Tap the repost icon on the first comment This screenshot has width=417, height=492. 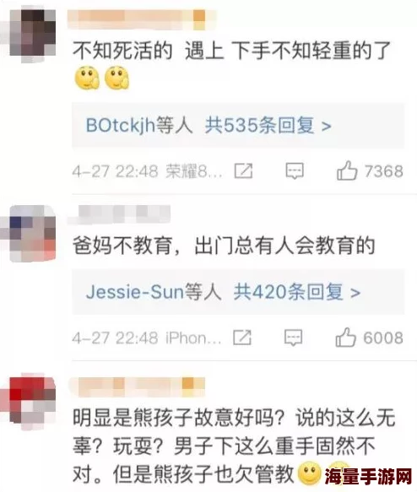pos(243,171)
